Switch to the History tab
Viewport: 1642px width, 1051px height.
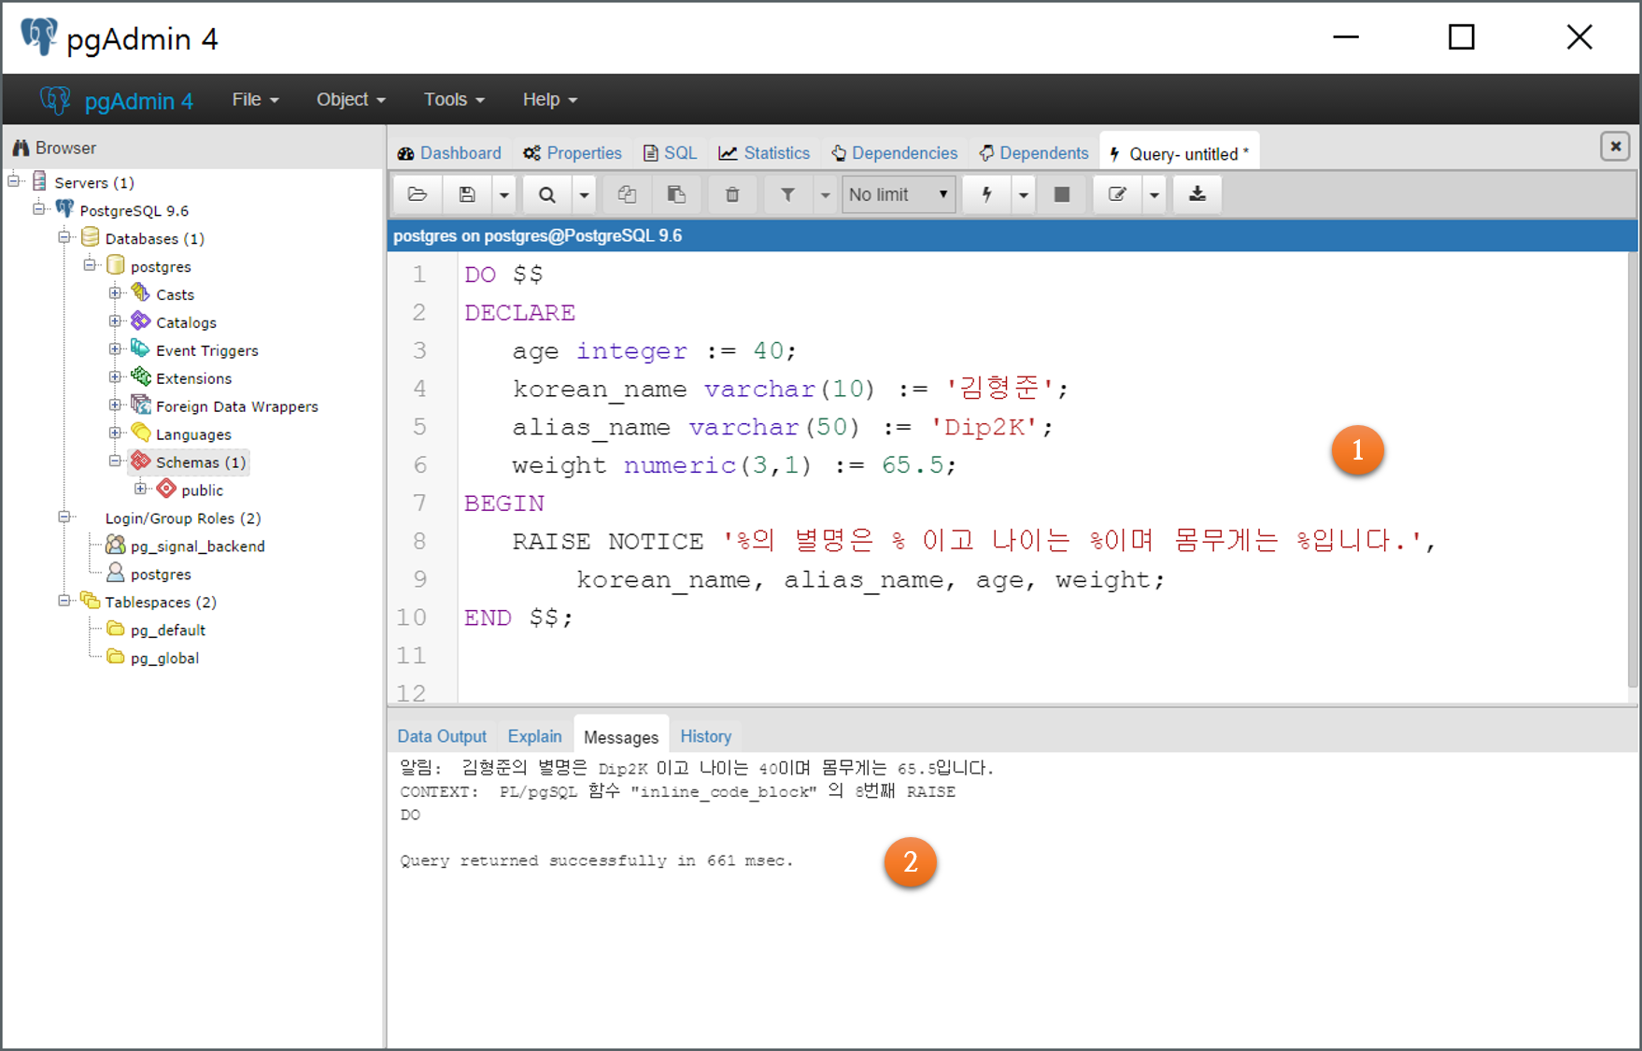click(705, 736)
